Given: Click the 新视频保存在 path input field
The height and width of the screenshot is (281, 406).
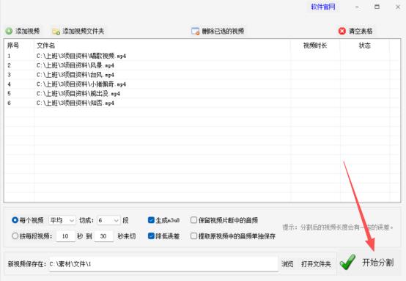Looking at the screenshot, I should click(x=163, y=264).
